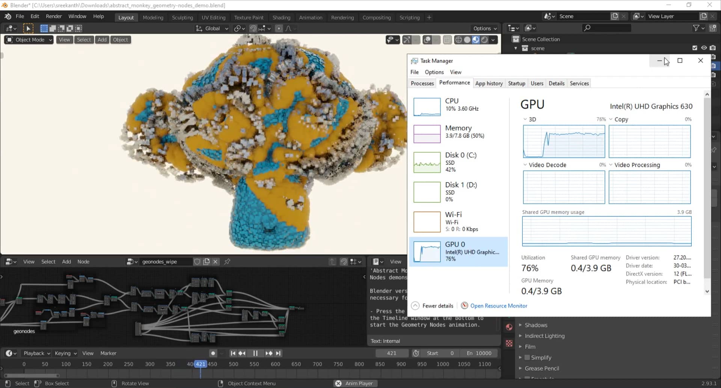Uncheck scene collection exclude checkbox
This screenshot has width=721, height=388.
(x=695, y=48)
